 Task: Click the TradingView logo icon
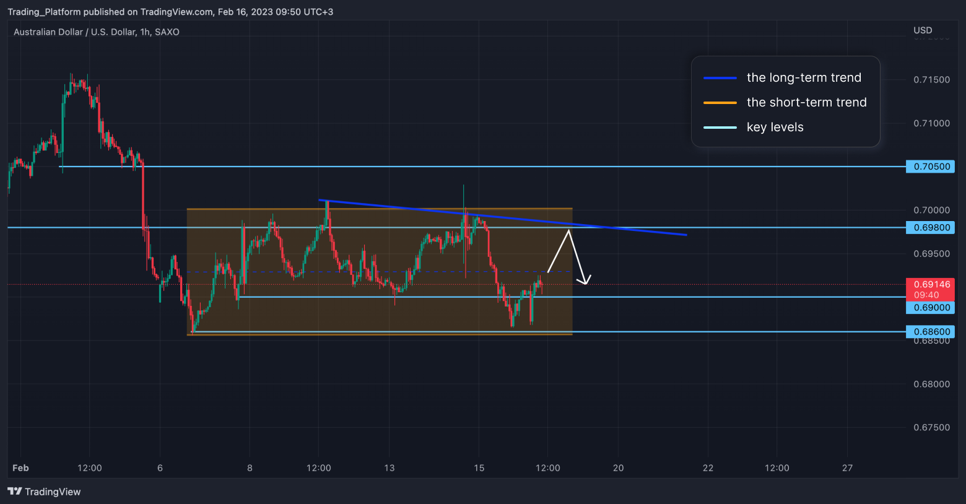coord(15,492)
